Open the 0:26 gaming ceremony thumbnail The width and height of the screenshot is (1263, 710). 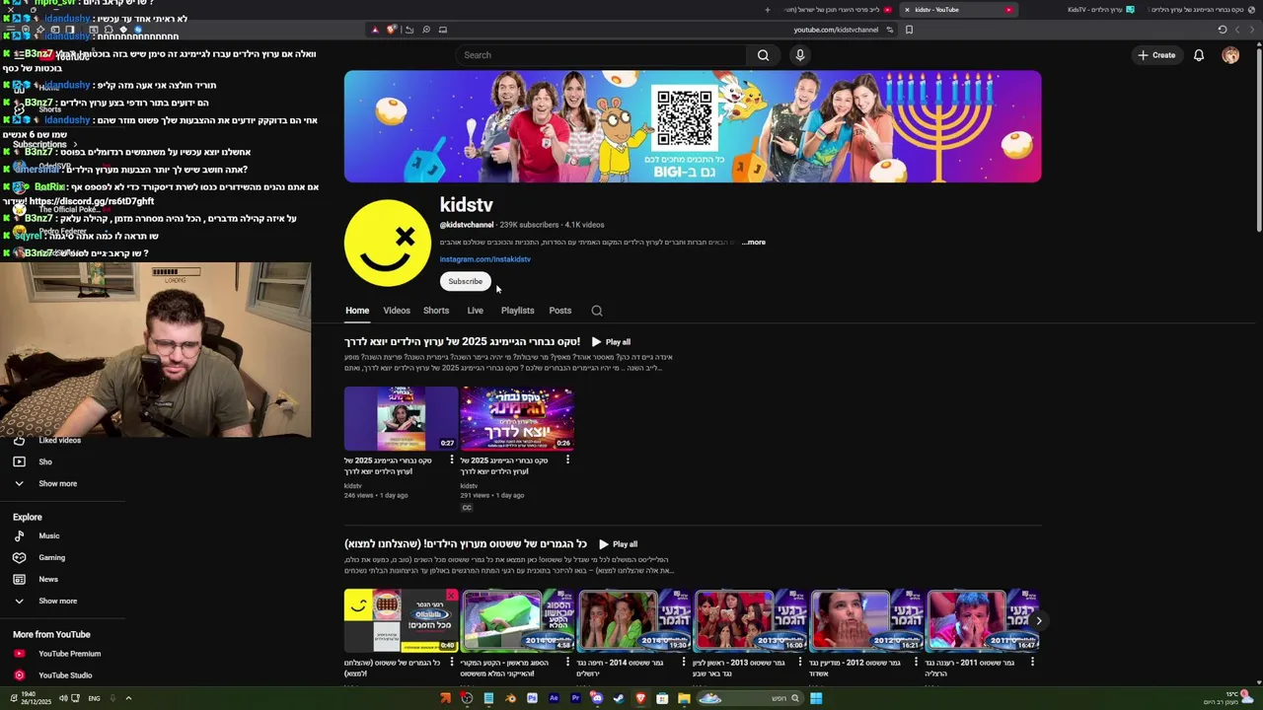pos(517,418)
